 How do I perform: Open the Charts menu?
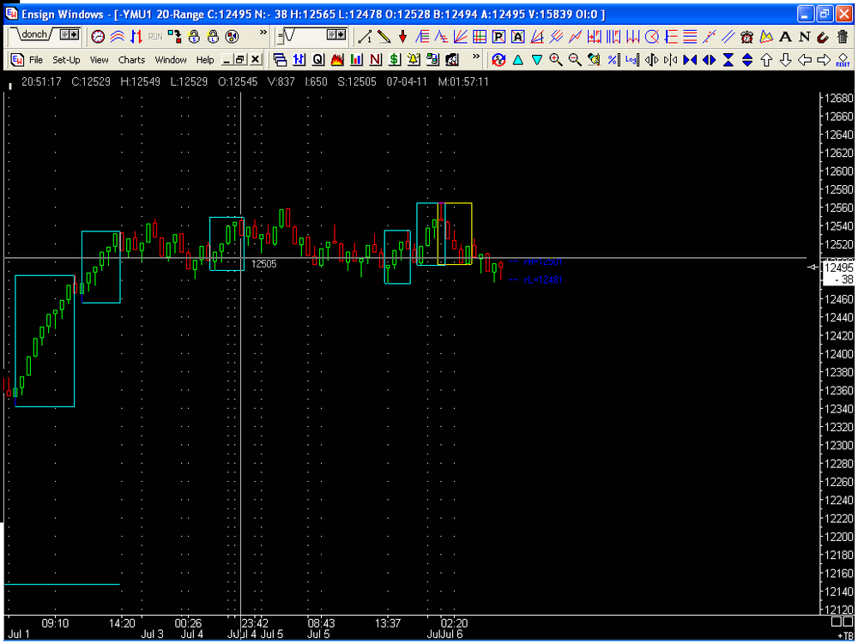pyautogui.click(x=131, y=60)
